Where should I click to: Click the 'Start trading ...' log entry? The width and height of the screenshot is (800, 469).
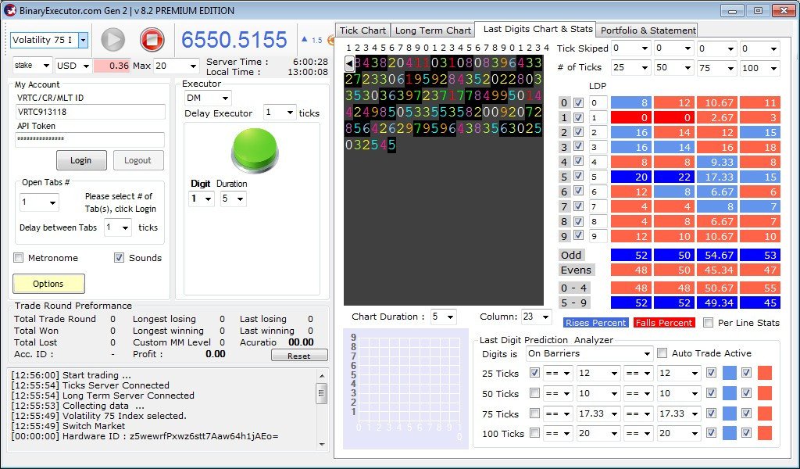[x=71, y=375]
